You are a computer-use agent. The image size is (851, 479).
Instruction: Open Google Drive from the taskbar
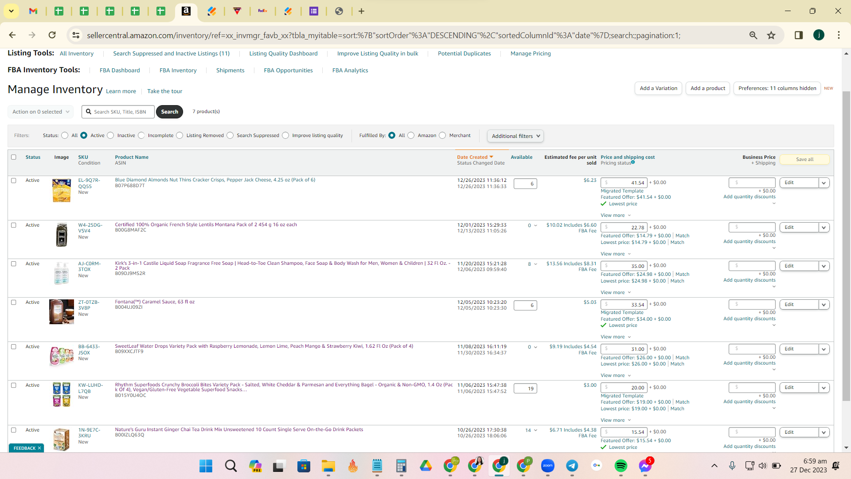coord(425,466)
